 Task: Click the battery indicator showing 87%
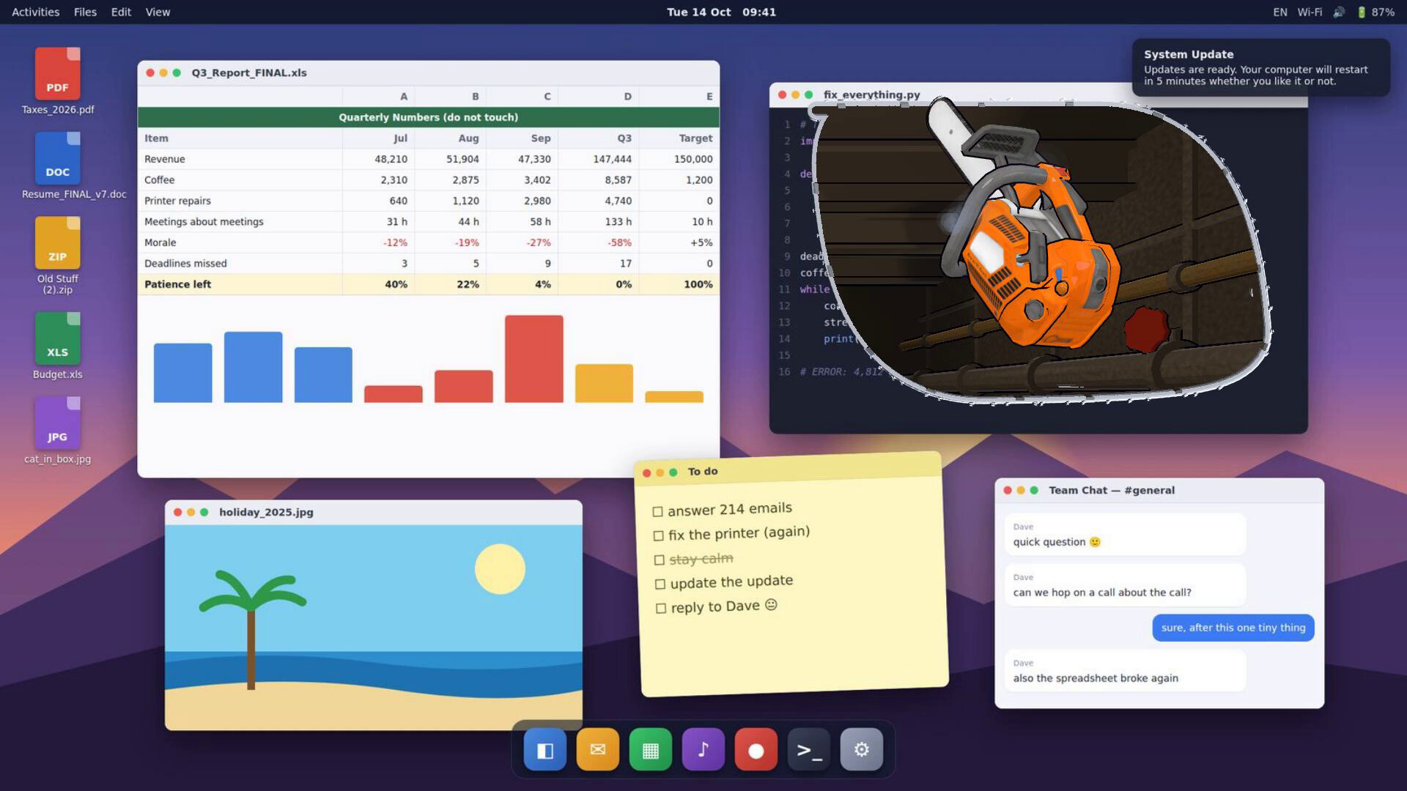(1375, 12)
